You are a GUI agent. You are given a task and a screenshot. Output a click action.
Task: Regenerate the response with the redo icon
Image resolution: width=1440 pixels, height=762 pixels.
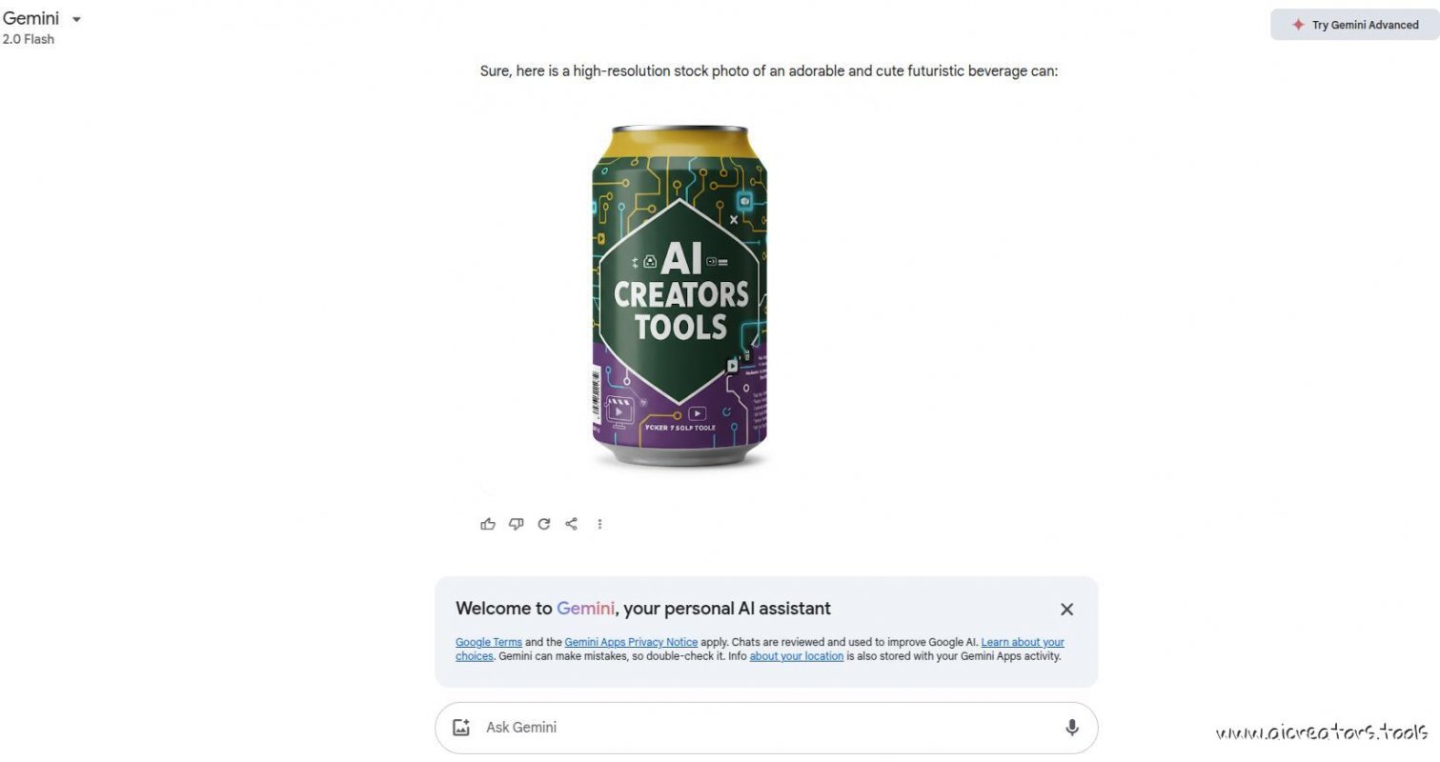pyautogui.click(x=543, y=524)
